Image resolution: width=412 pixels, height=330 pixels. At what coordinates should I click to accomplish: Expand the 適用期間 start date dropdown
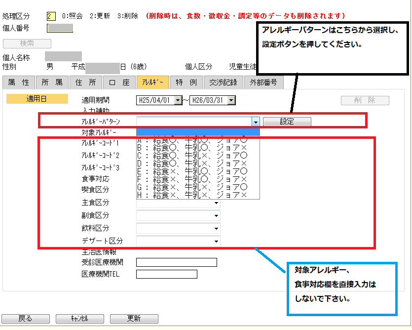pyautogui.click(x=178, y=100)
